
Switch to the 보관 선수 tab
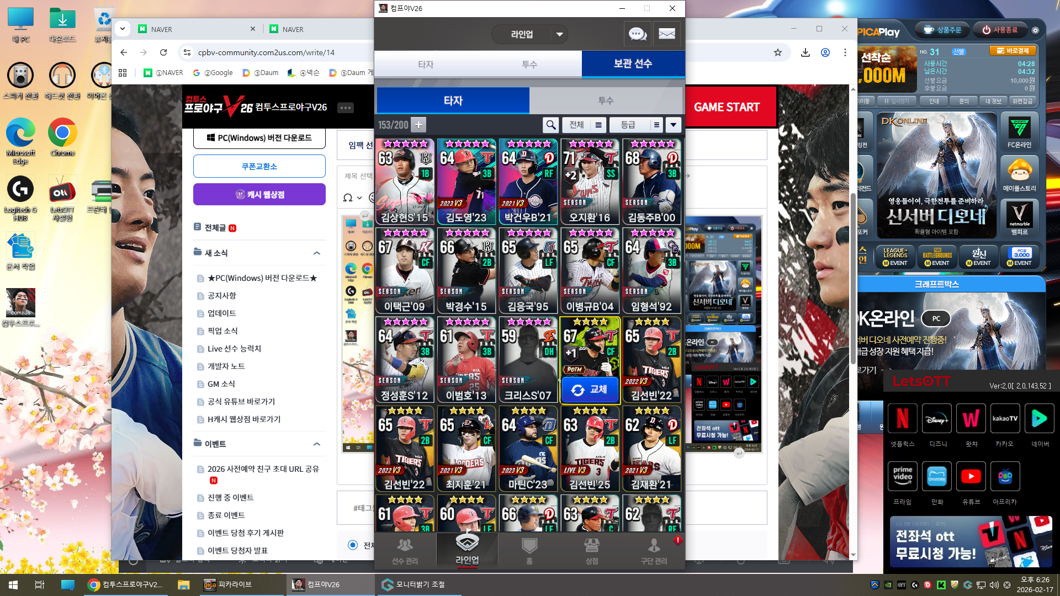pos(633,64)
